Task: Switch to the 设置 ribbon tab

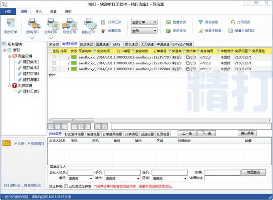Action: [x=53, y=12]
